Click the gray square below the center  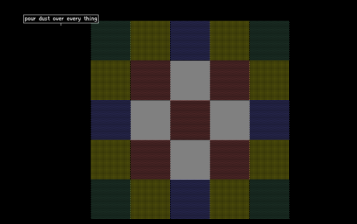[190, 160]
